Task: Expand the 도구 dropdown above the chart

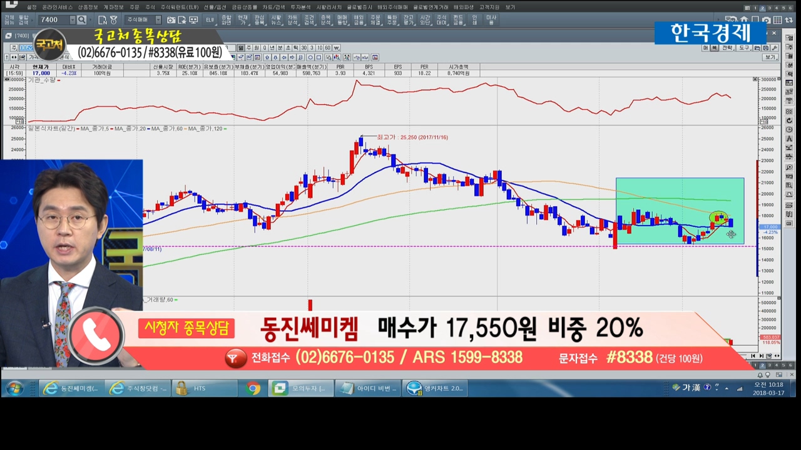Action: pyautogui.click(x=743, y=47)
